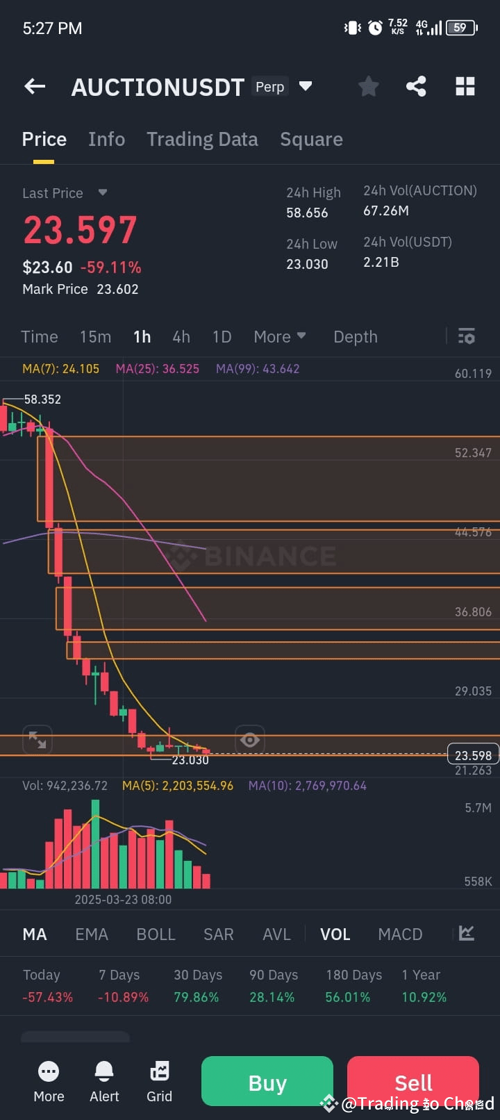Toggle the MA indicator
The image size is (500, 1120).
(35, 934)
